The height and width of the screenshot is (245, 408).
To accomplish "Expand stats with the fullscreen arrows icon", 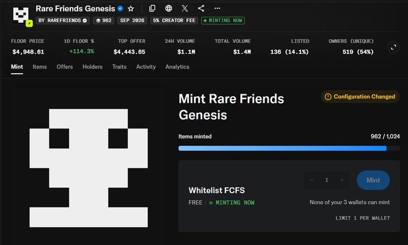I will (x=394, y=47).
